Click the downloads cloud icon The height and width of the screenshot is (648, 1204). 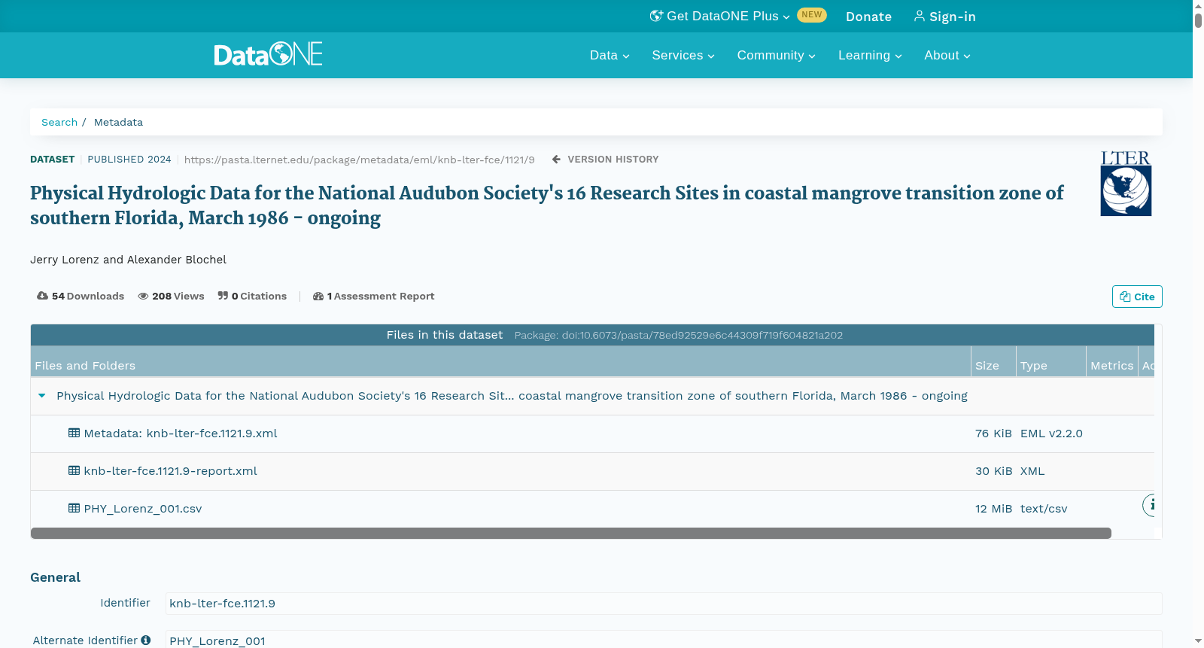pos(42,296)
